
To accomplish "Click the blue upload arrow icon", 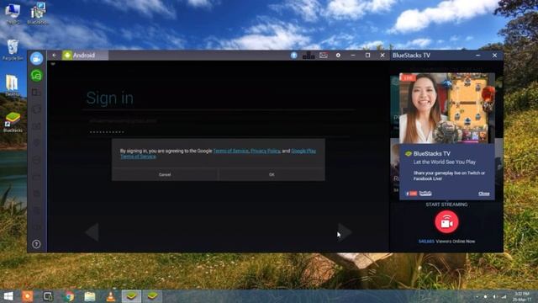I will tap(294, 55).
